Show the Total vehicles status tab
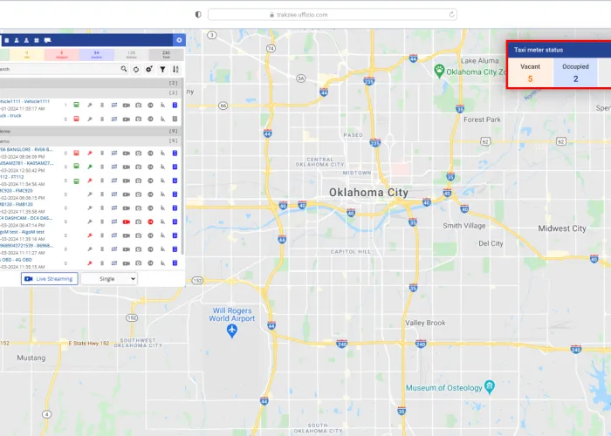Screen dimensions: 611x436 (166, 54)
